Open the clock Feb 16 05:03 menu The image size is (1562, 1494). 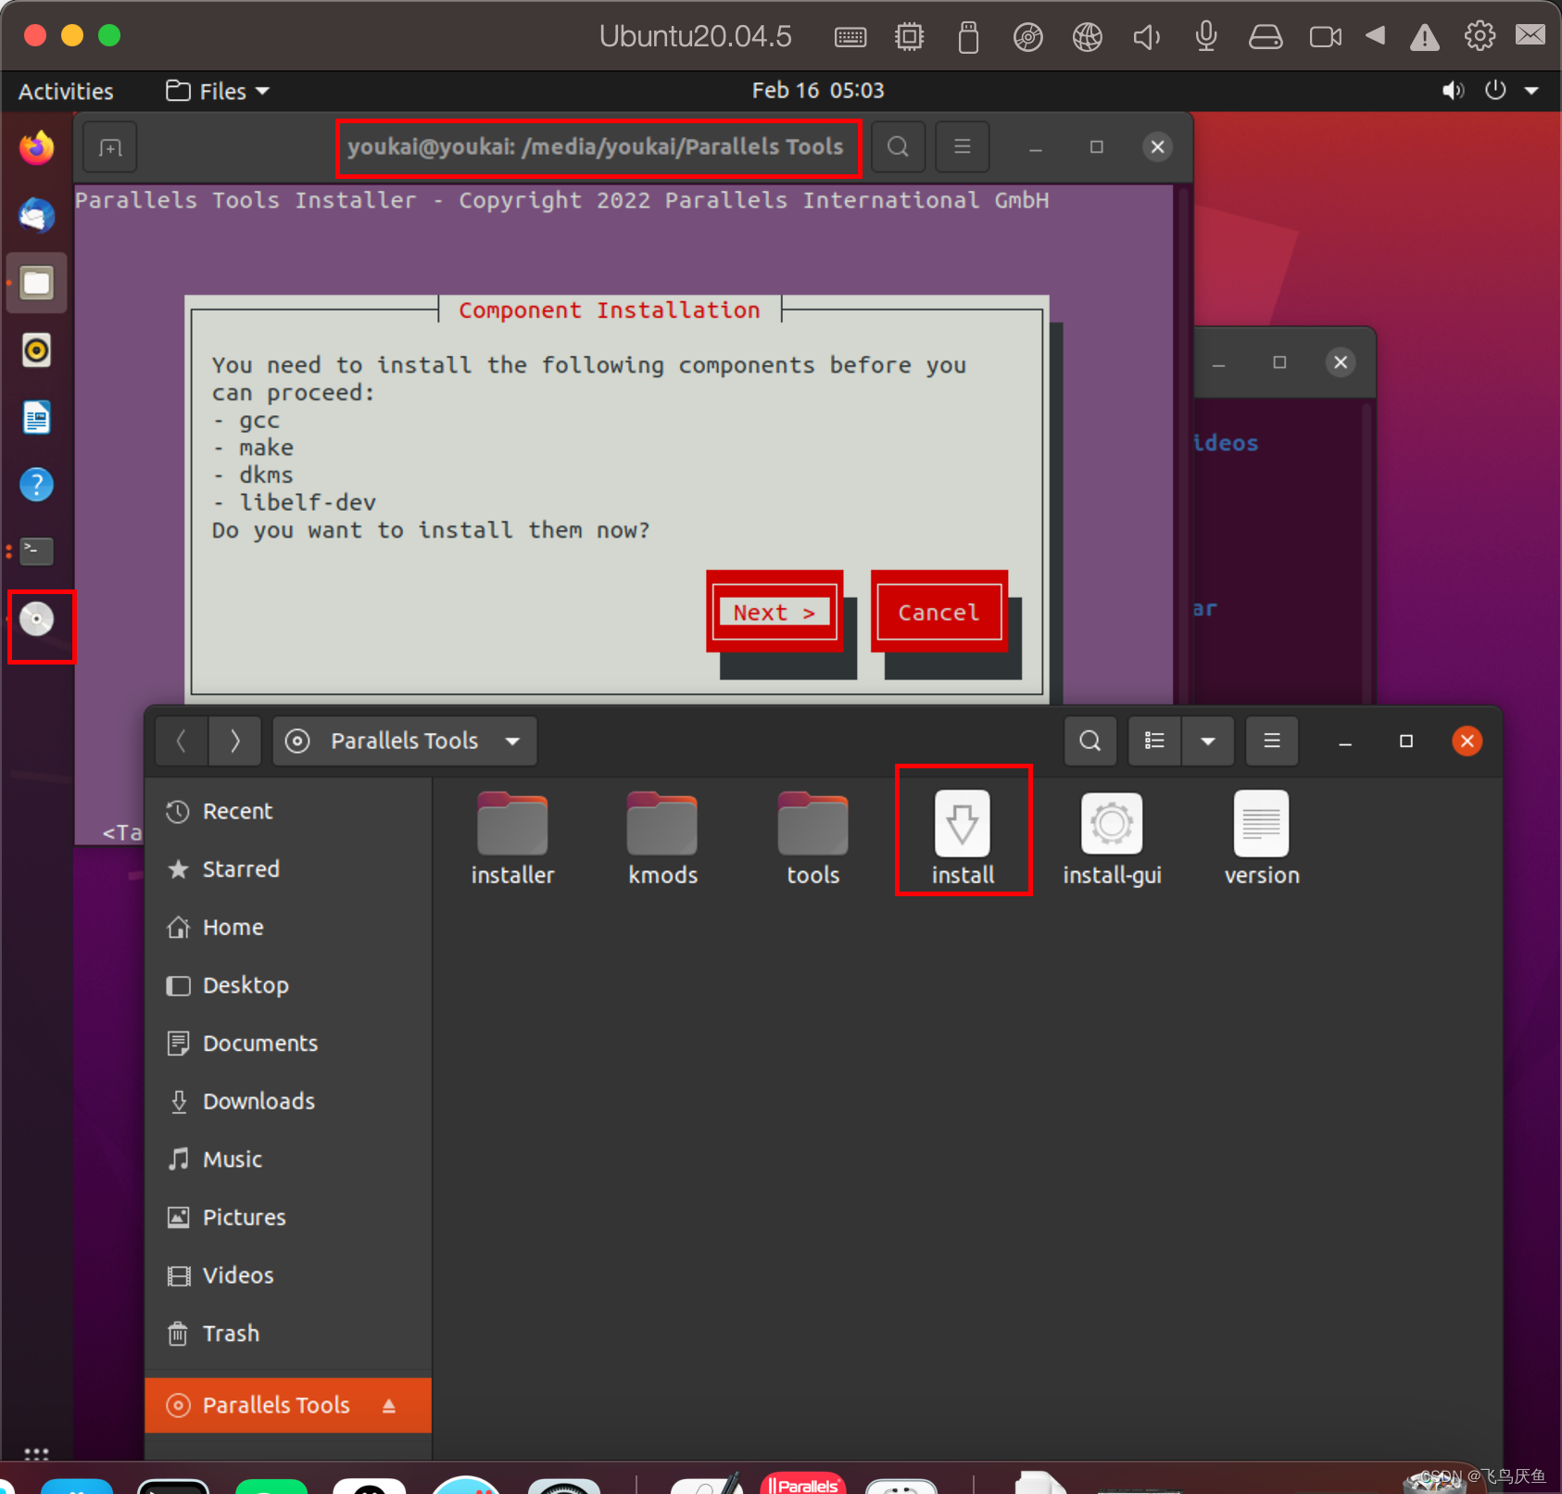(818, 91)
